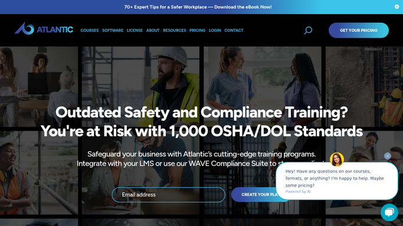Expand the Resources menu
Viewport: 403px width, 226px height.
(x=175, y=30)
